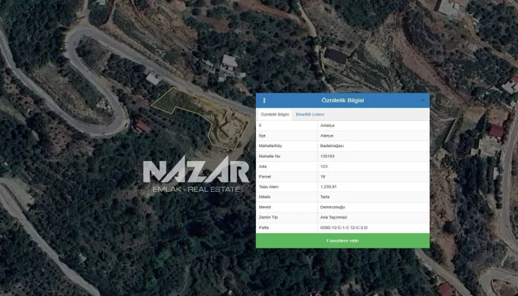Click the Bademağacı Mahalle/Köy value
Viewport: 518px width, 296px height.
coord(332,146)
